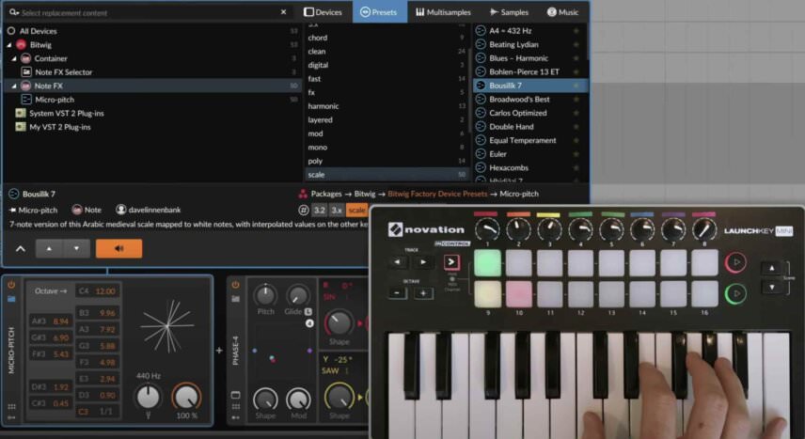This screenshot has height=439, width=805.
Task: Click the plus icon between devices
Action: coord(219,351)
